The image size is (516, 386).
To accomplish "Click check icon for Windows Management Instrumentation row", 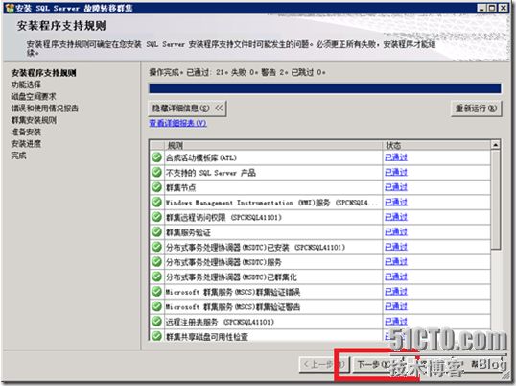I will click(x=156, y=203).
